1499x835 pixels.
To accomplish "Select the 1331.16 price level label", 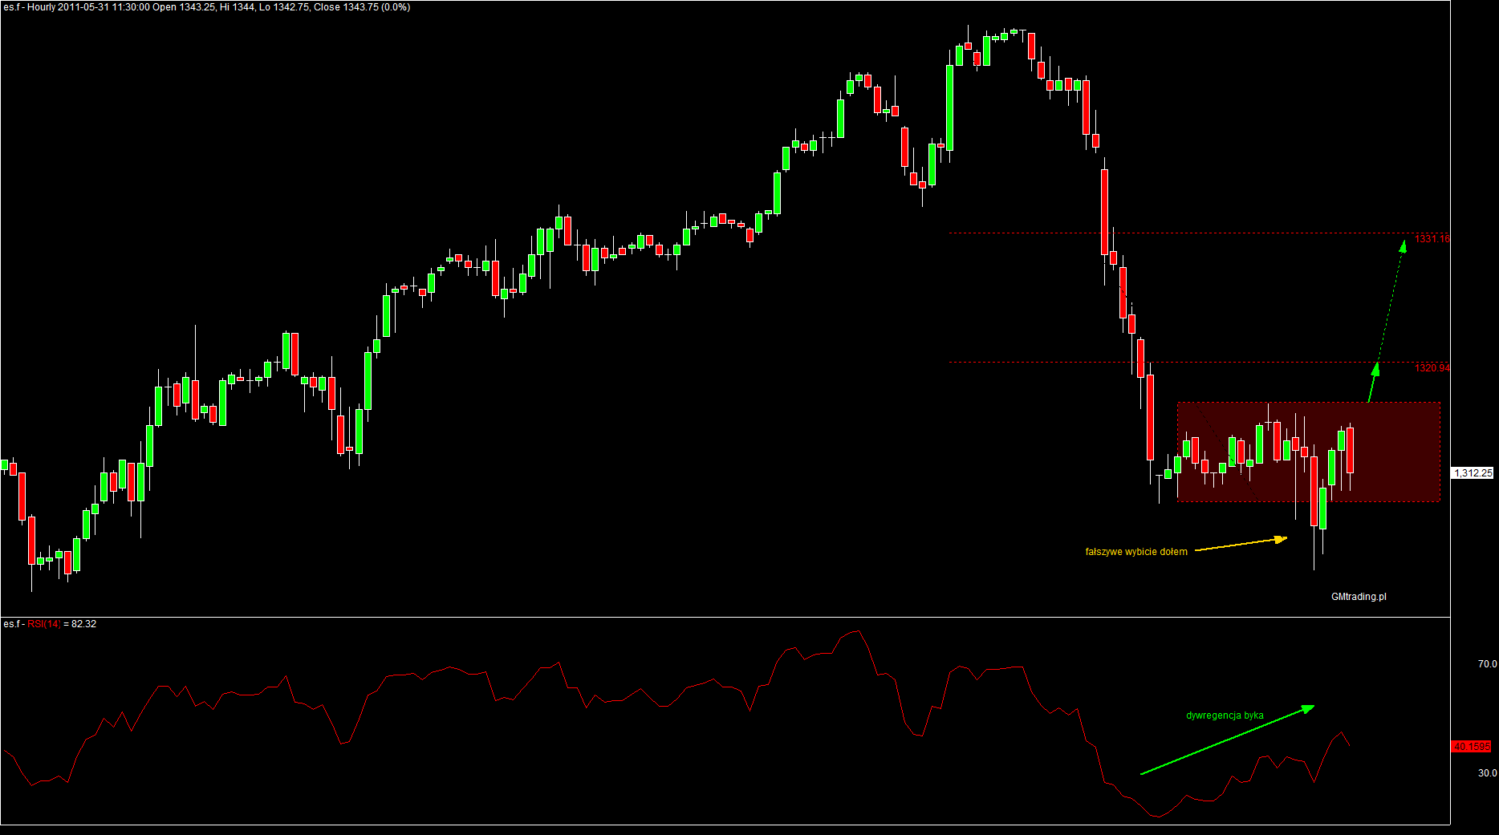I will (x=1432, y=239).
